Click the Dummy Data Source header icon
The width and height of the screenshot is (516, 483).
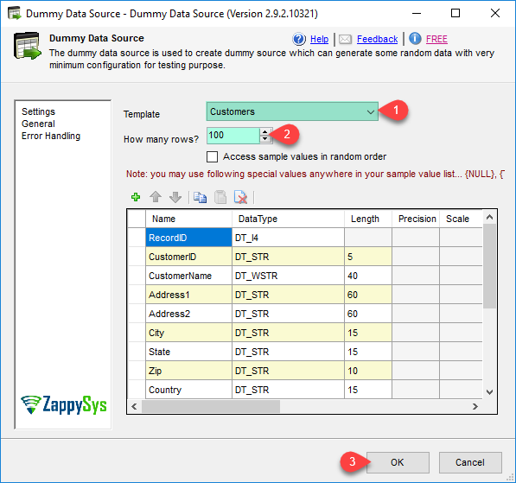[28, 46]
